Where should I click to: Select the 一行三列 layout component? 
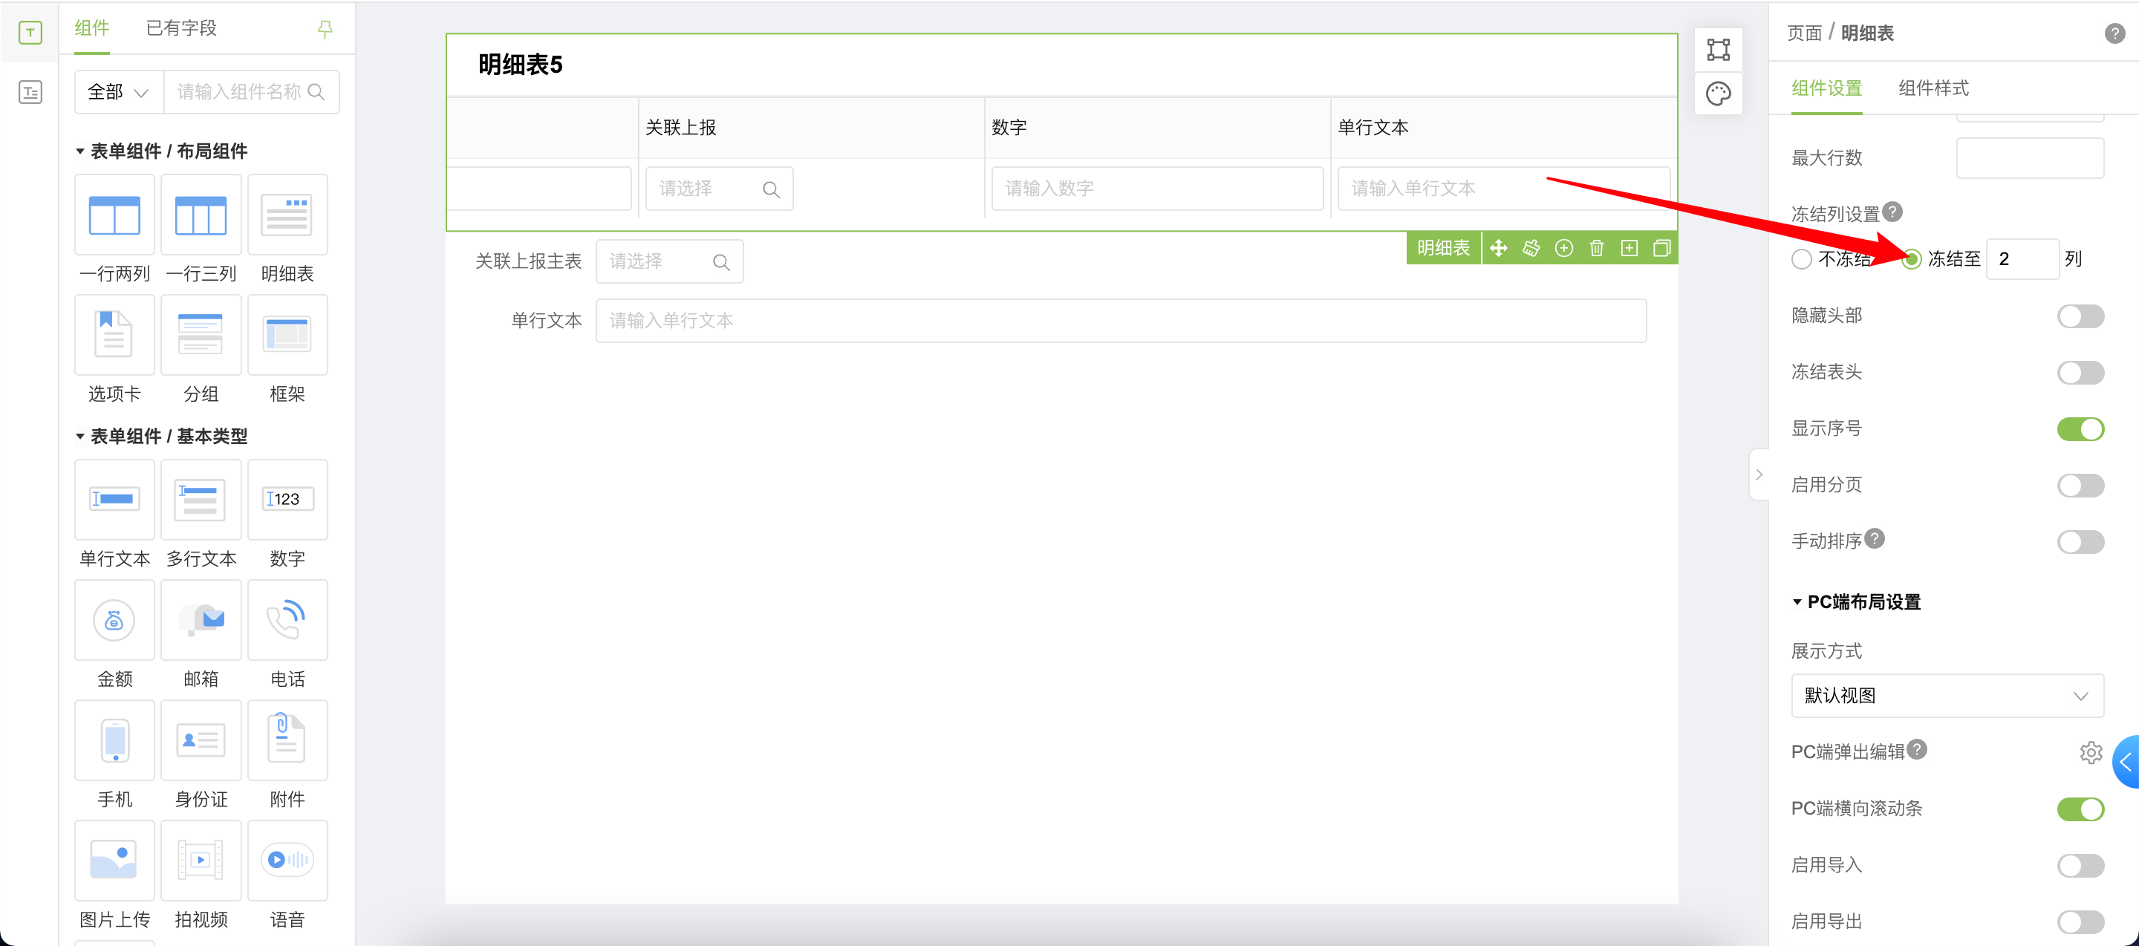coord(201,216)
